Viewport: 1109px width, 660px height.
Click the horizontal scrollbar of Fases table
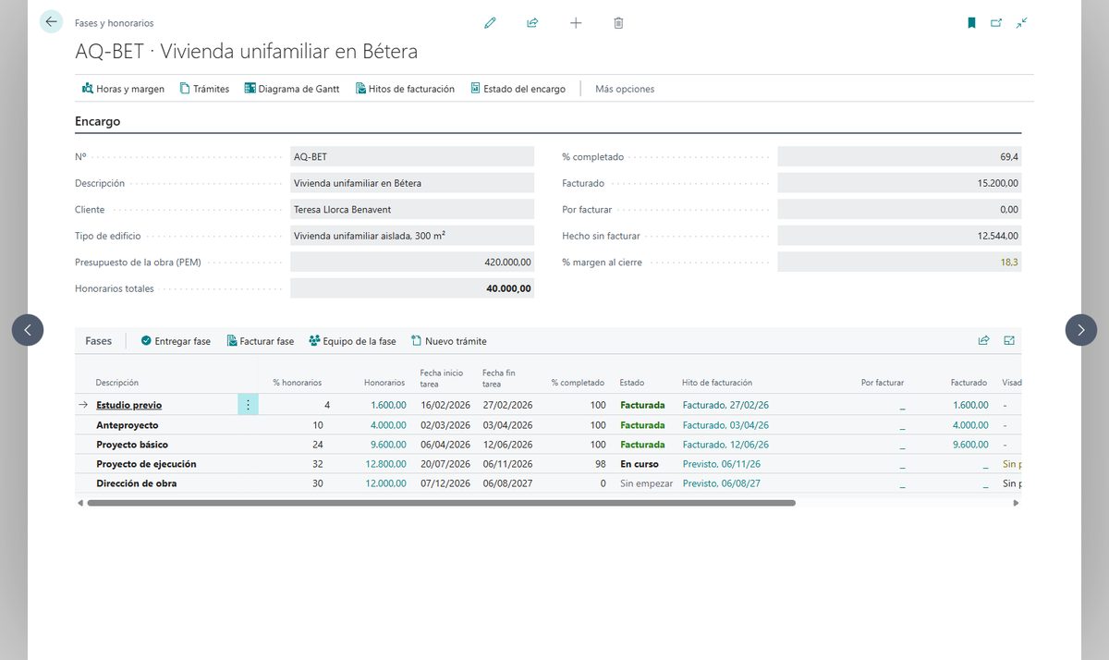click(441, 503)
